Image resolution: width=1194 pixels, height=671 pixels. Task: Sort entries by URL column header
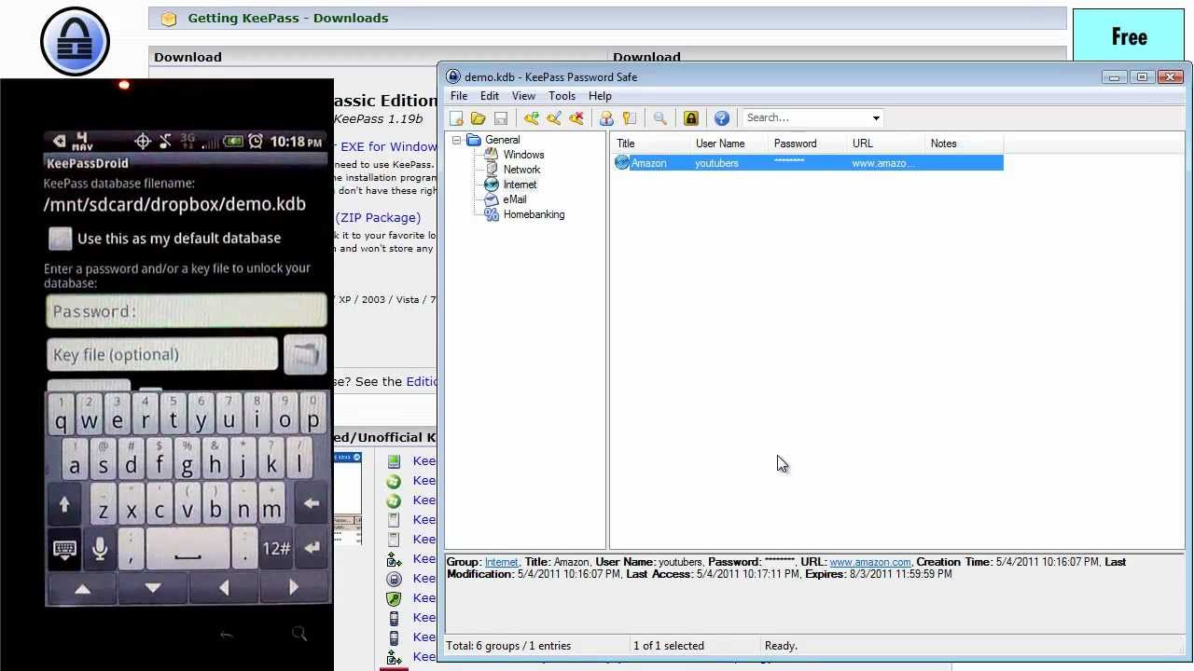tap(886, 144)
